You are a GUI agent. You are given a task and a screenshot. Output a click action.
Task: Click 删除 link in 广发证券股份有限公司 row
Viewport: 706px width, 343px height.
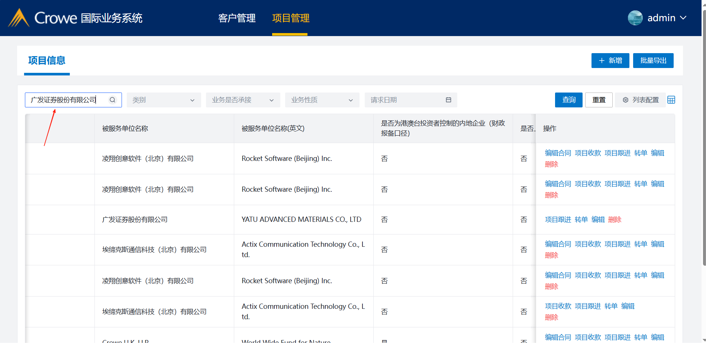615,220
